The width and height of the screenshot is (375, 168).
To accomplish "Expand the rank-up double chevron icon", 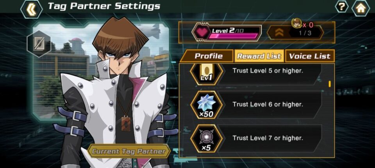I will (x=279, y=32).
